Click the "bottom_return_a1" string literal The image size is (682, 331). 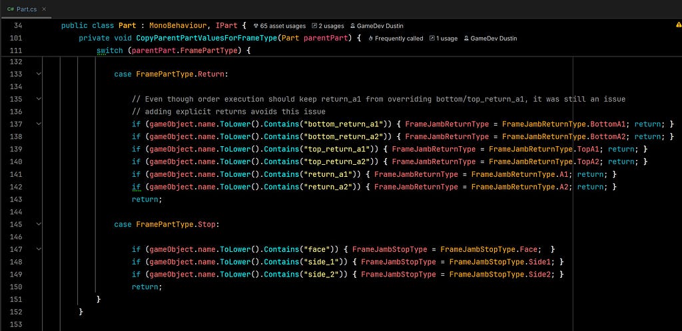[344, 124]
